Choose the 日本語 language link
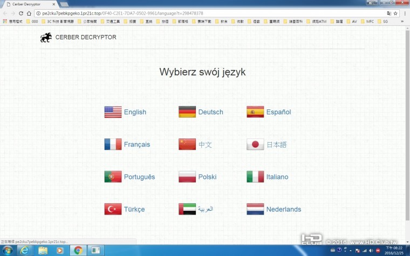Screen dimensions: 410x256 [x=277, y=144]
